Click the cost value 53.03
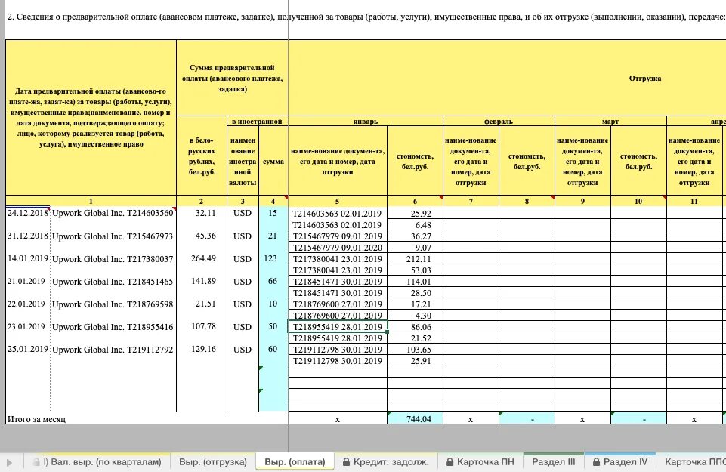Viewport: 726px width, 472px height. coord(415,270)
